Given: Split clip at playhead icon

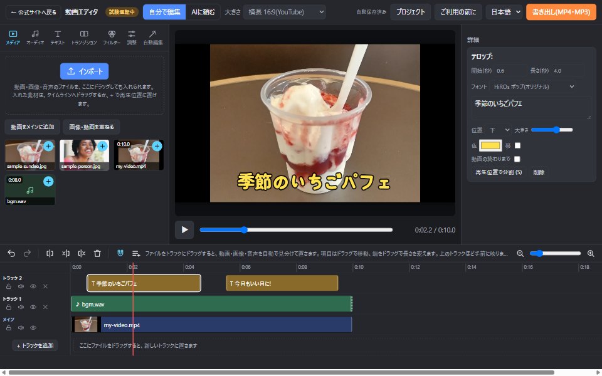Looking at the screenshot, I should coord(50,253).
